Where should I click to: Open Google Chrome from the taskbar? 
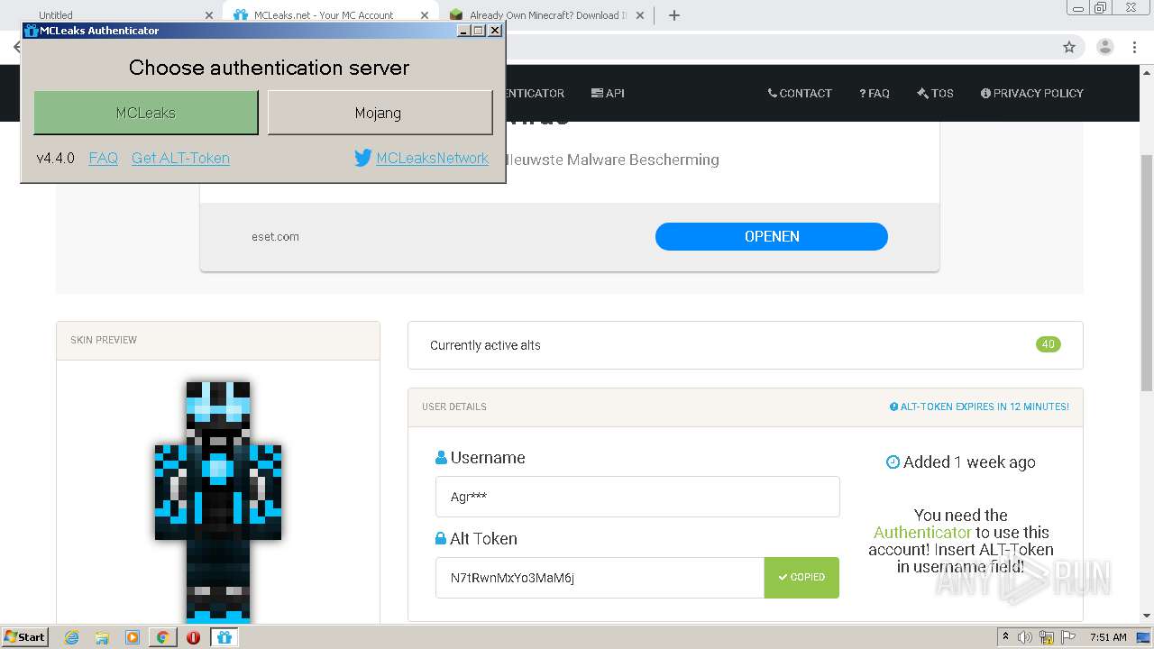coord(163,637)
